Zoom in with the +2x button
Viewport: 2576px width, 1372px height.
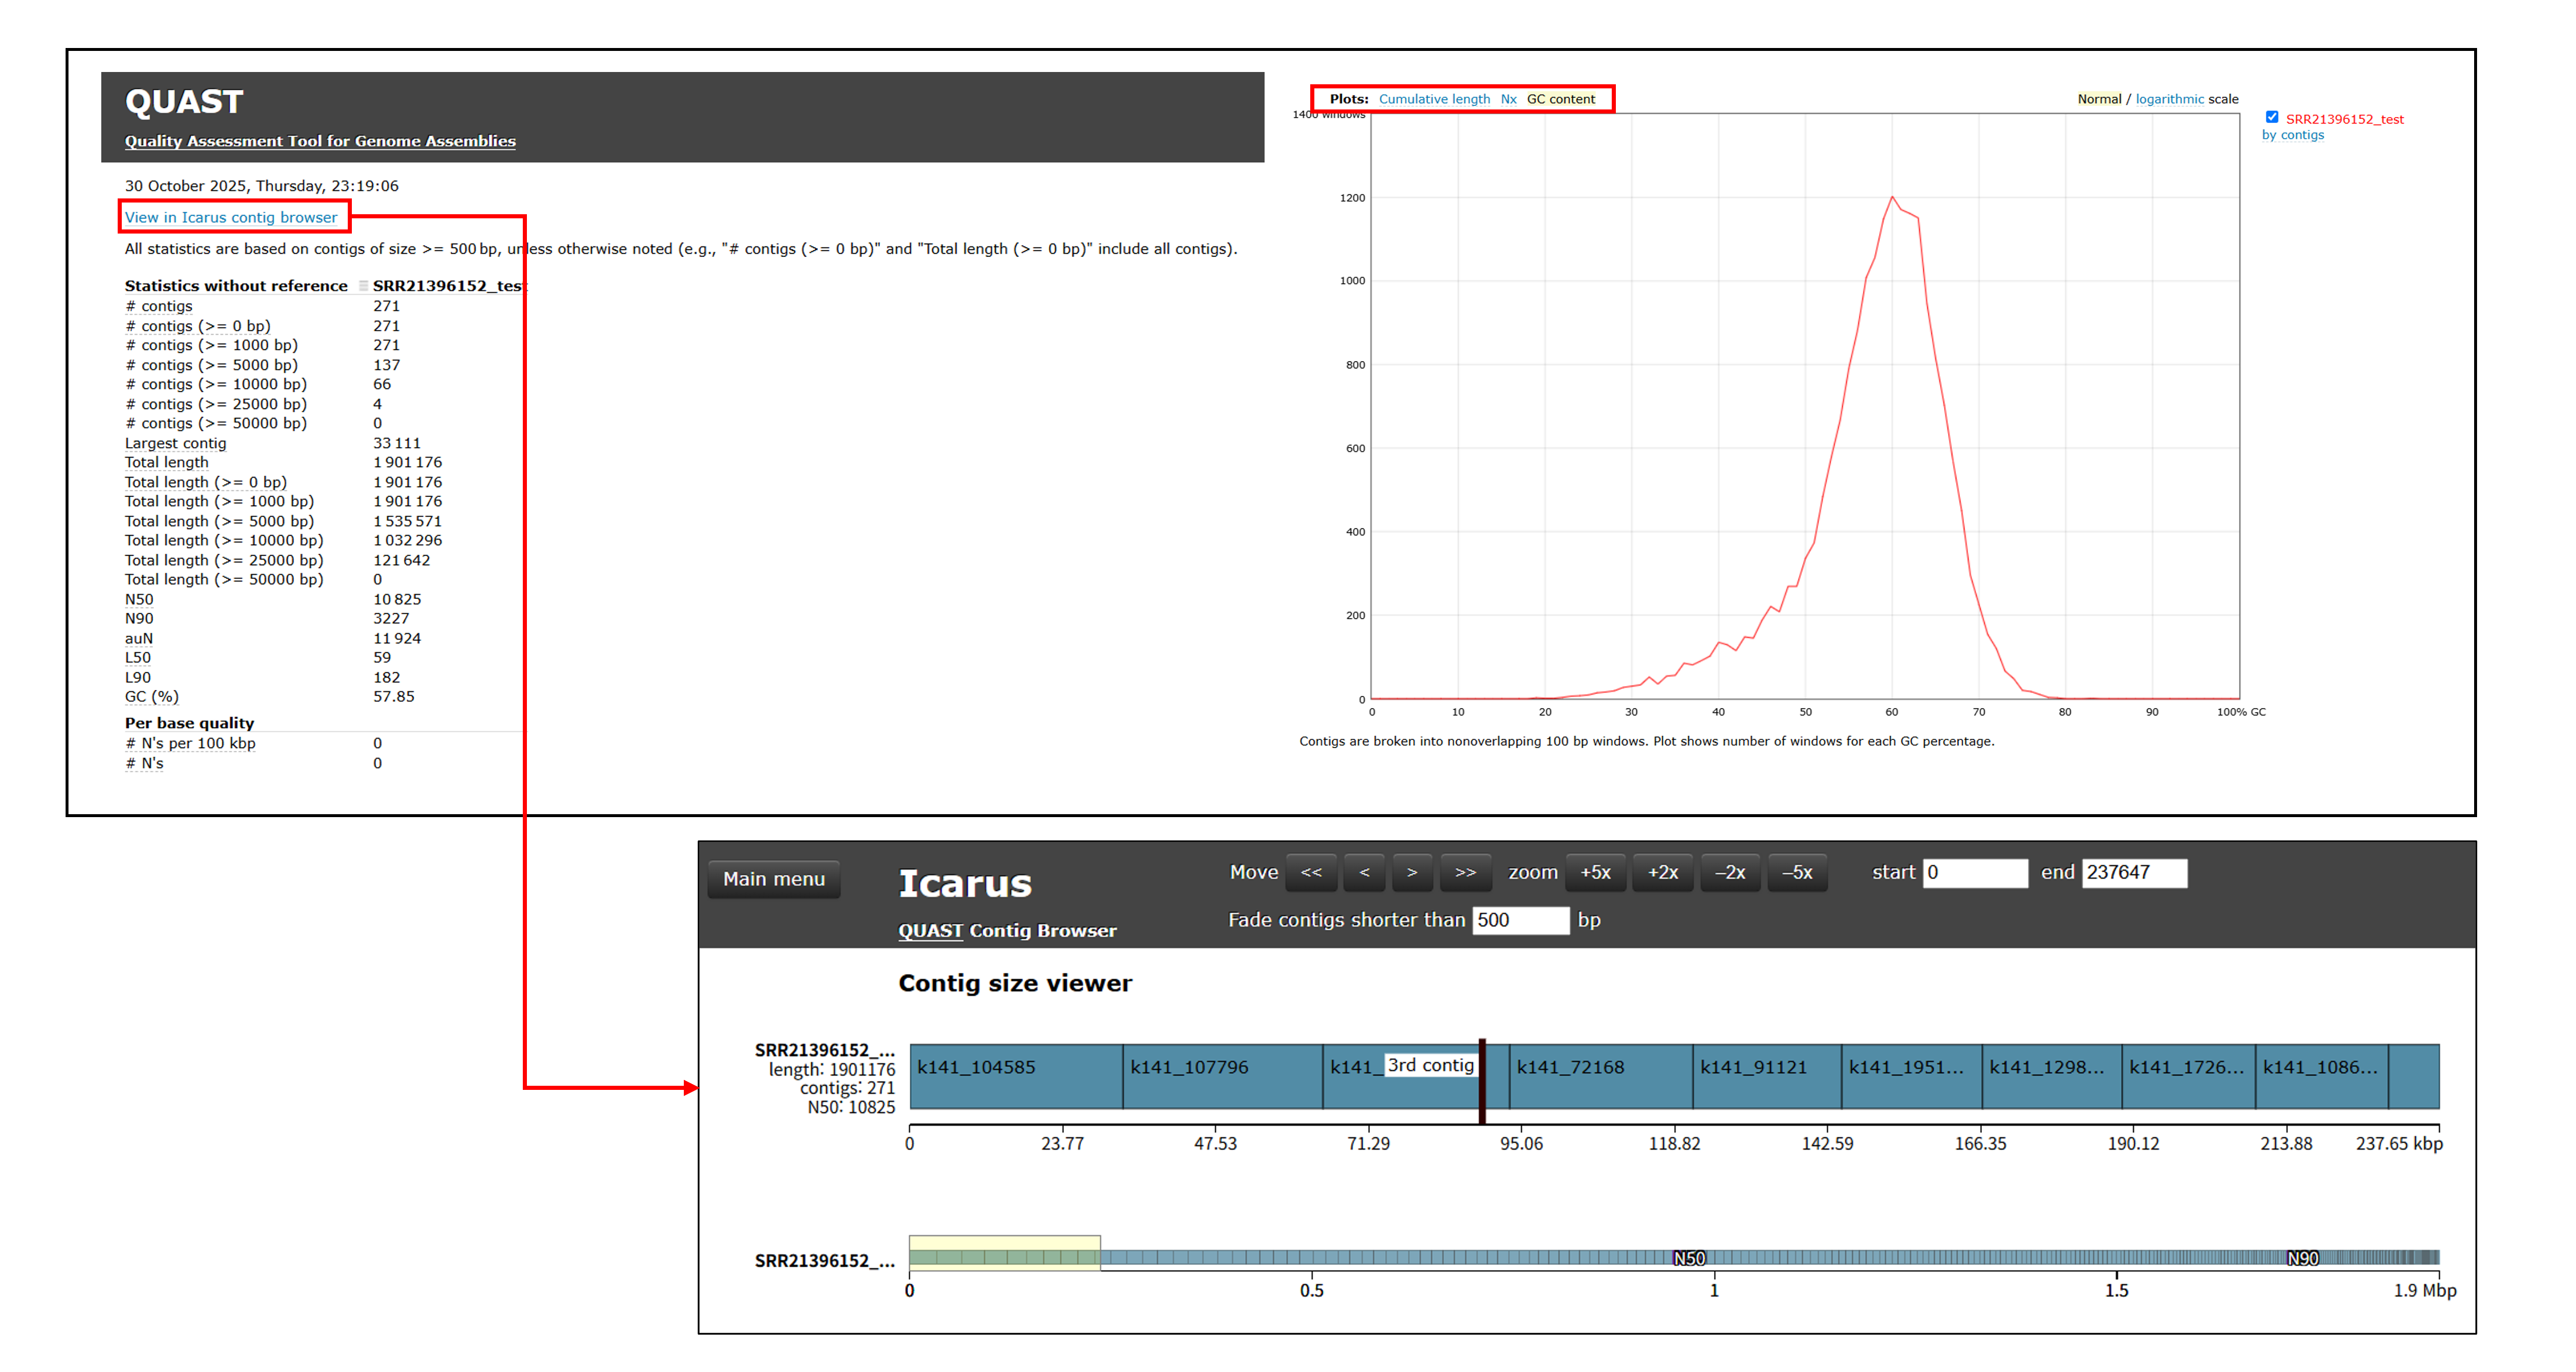tap(1662, 872)
